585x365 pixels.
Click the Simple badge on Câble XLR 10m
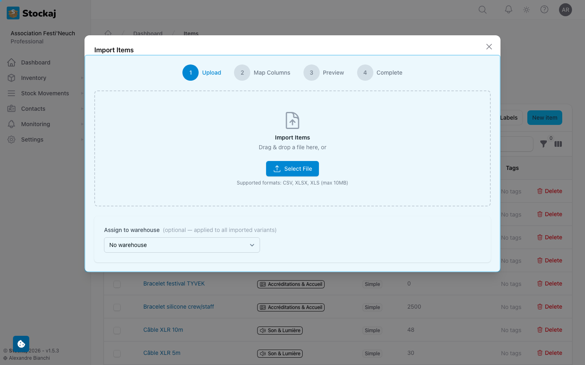(373, 331)
